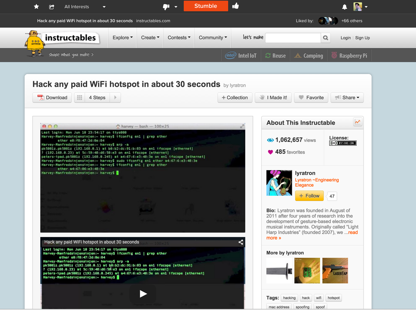Click the views eye icon

pyautogui.click(x=270, y=140)
